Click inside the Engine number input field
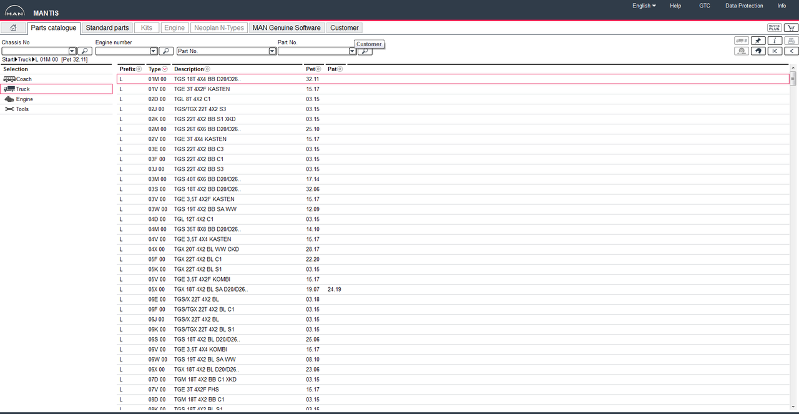The image size is (799, 414). click(122, 51)
